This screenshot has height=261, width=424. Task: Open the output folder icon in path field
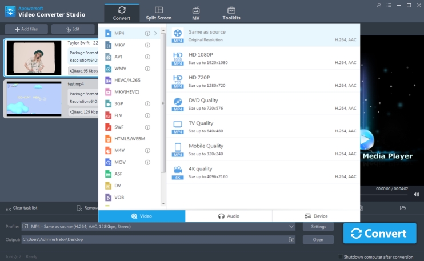[x=291, y=239]
